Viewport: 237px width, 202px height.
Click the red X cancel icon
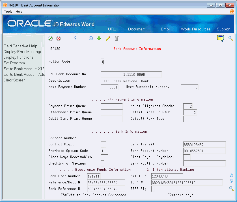59,39
